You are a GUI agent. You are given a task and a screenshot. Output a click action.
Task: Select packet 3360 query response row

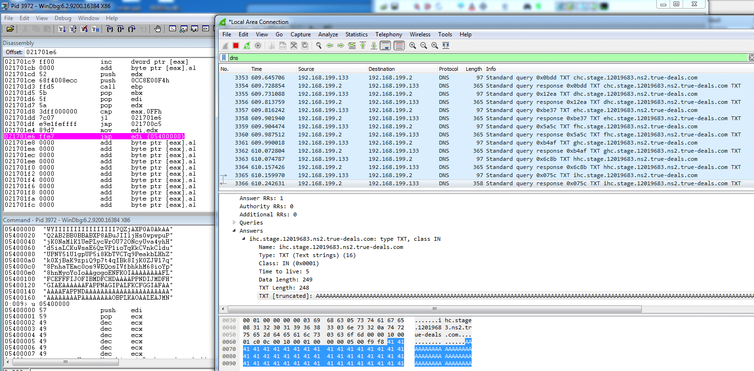pyautogui.click(x=487, y=135)
